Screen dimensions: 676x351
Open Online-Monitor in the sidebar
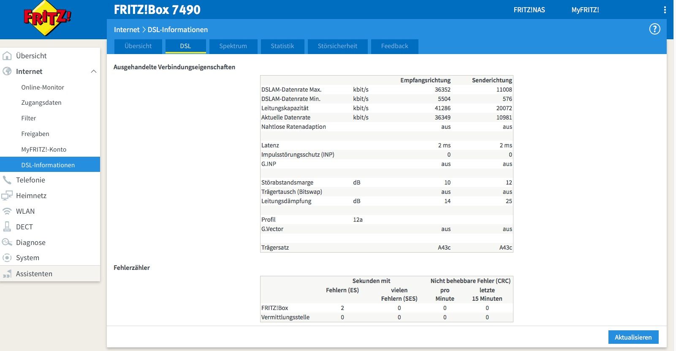43,87
